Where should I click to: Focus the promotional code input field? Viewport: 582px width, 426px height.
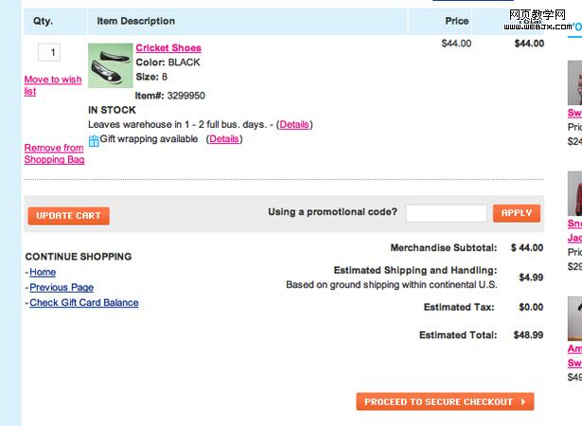coord(446,213)
